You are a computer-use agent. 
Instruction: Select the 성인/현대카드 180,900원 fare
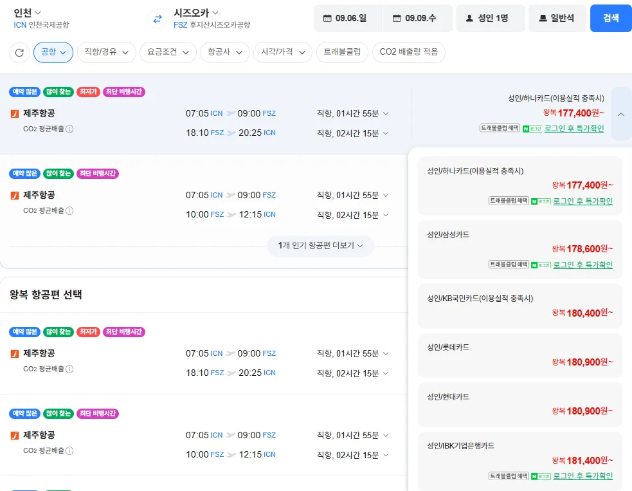520,405
